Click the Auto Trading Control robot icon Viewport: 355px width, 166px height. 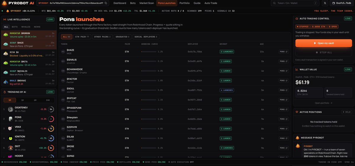pyautogui.click(x=297, y=18)
